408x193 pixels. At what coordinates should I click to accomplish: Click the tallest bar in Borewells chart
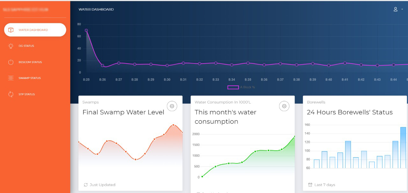pos(403,147)
